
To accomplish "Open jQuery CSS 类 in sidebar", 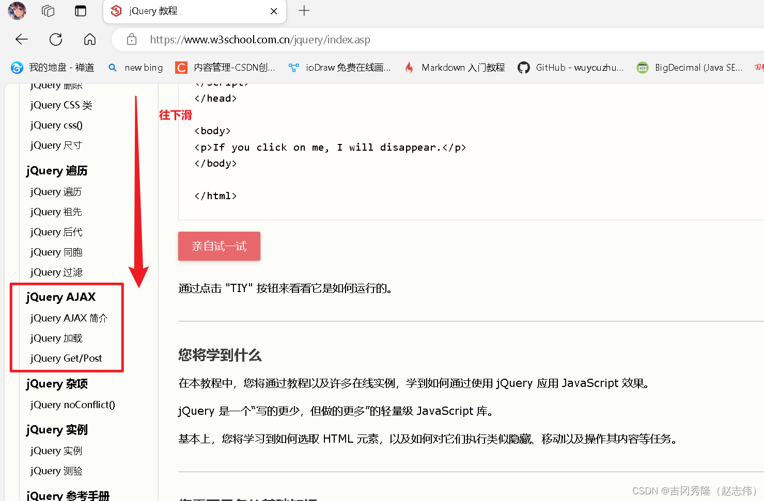I will coord(61,105).
